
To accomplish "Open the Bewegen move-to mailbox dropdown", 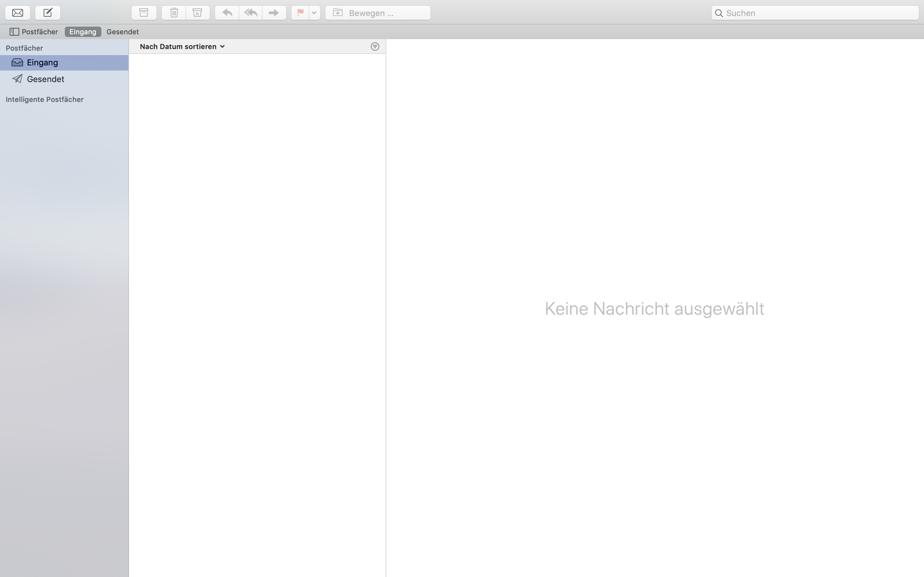I will [378, 13].
